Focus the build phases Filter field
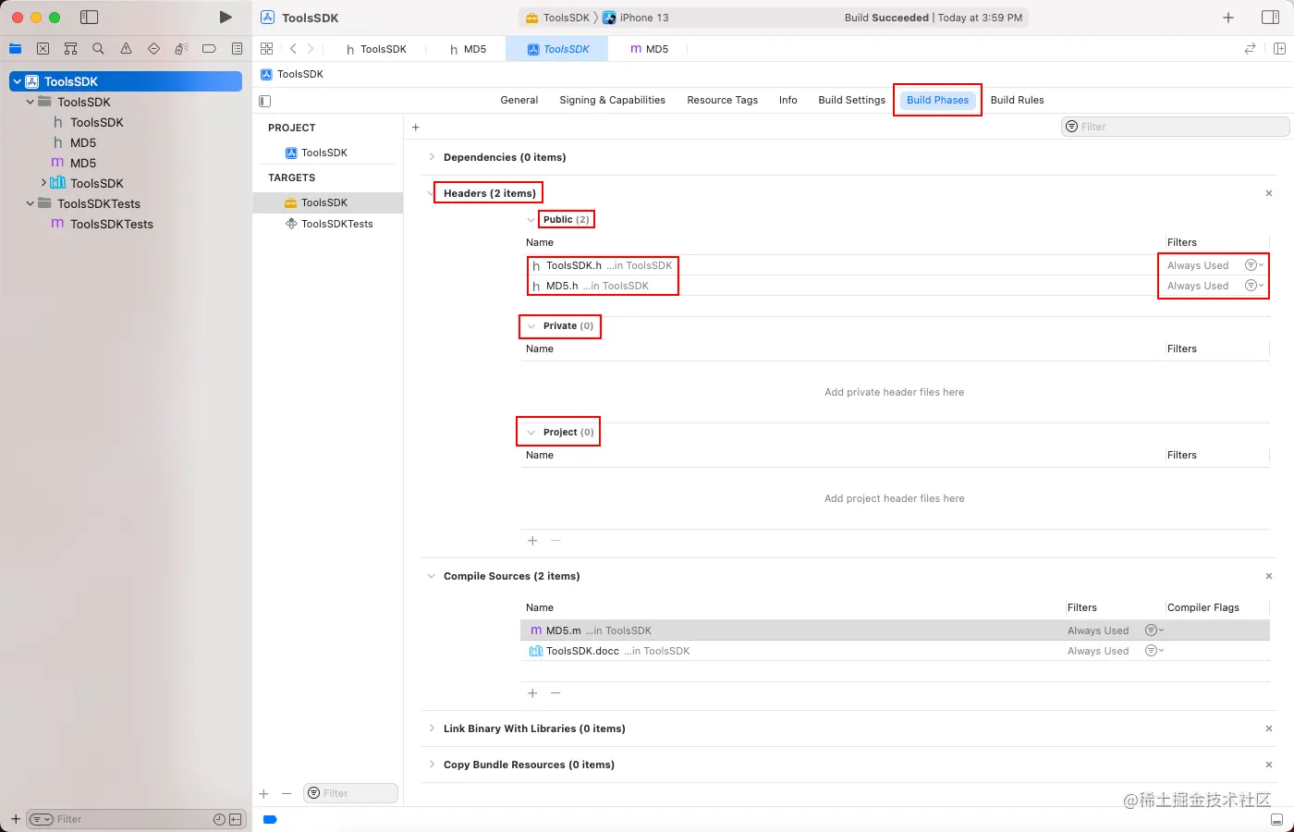The width and height of the screenshot is (1294, 832). click(1175, 127)
